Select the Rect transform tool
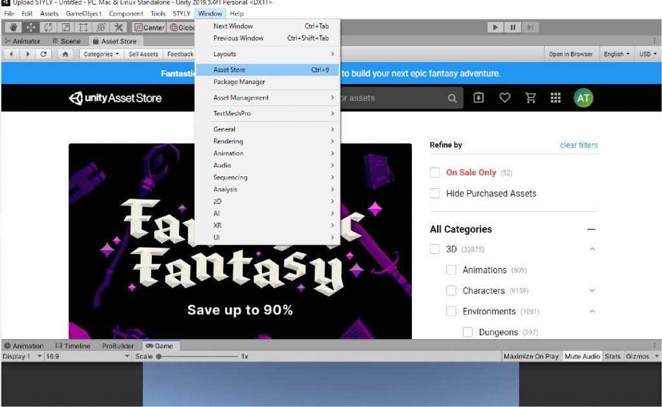662x407 pixels. (83, 27)
